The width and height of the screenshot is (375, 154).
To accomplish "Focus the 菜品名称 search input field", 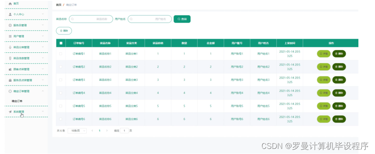I will (x=91, y=19).
